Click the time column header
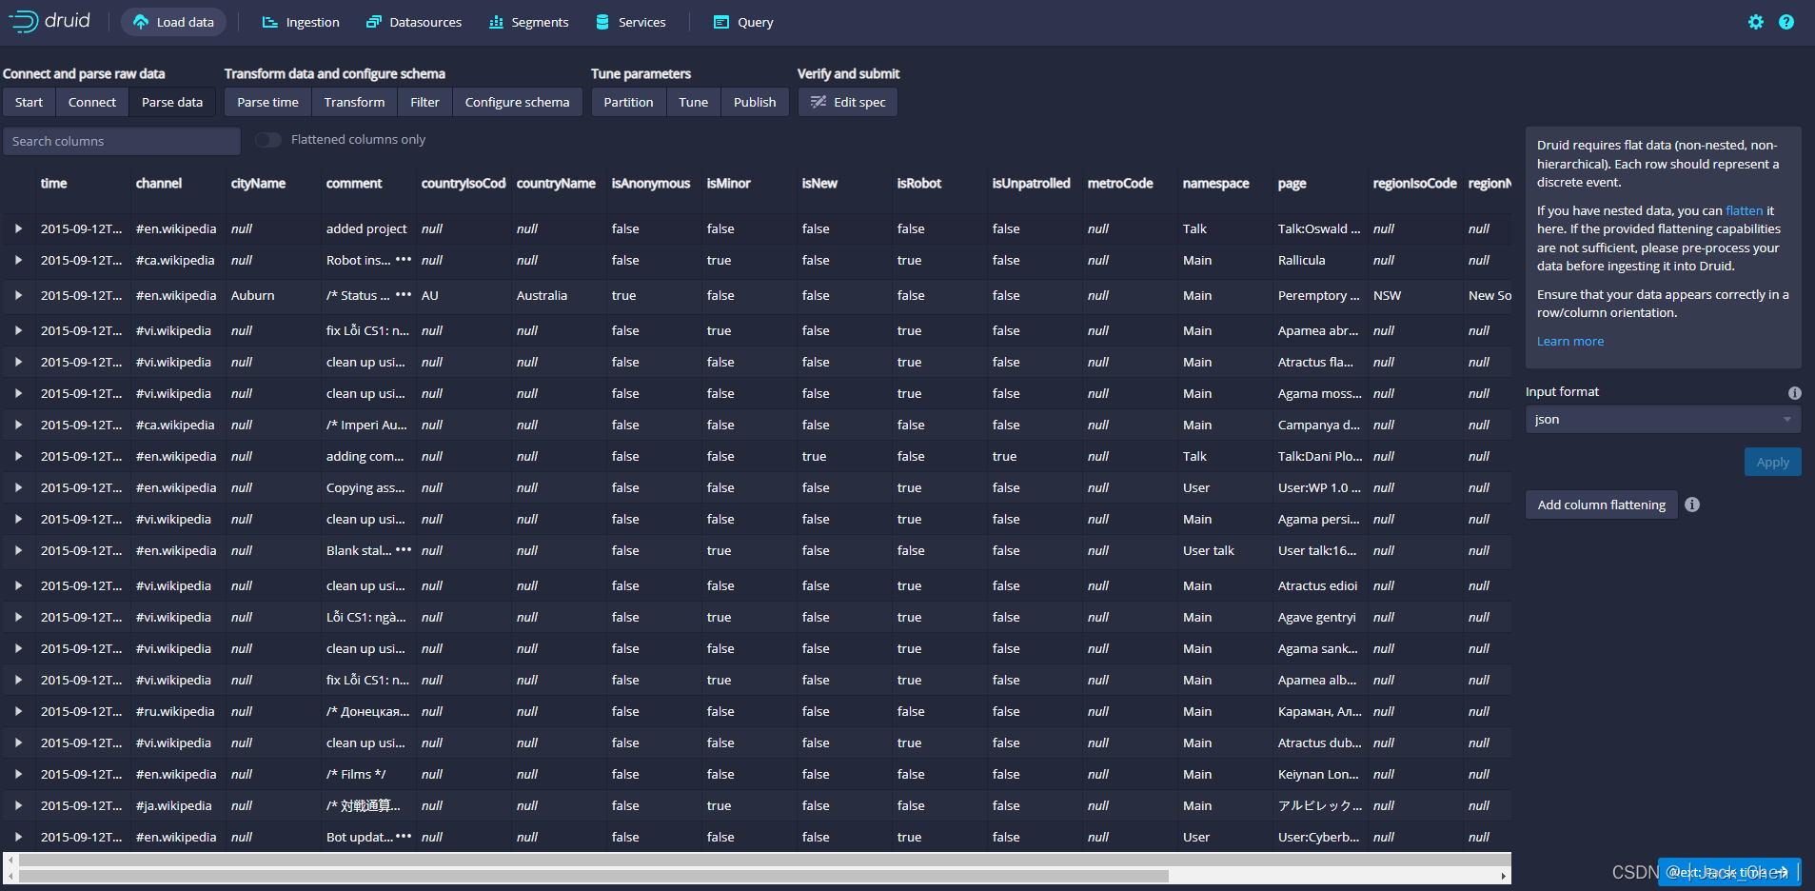1815x891 pixels. pyautogui.click(x=54, y=183)
